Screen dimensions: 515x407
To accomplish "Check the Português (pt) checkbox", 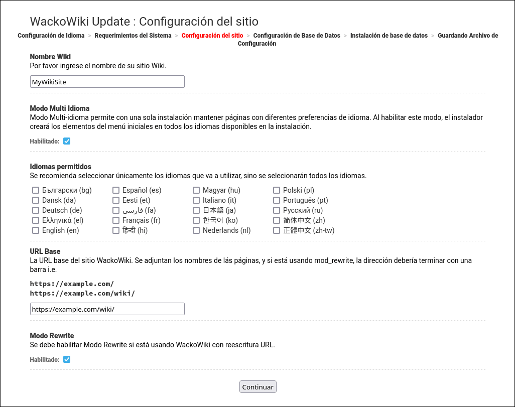I will [277, 200].
